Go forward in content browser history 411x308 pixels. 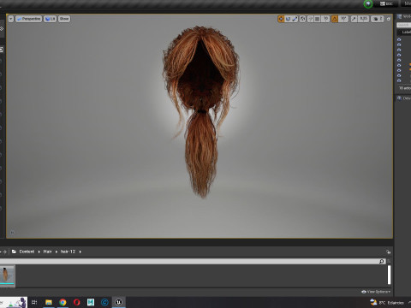click(4, 252)
